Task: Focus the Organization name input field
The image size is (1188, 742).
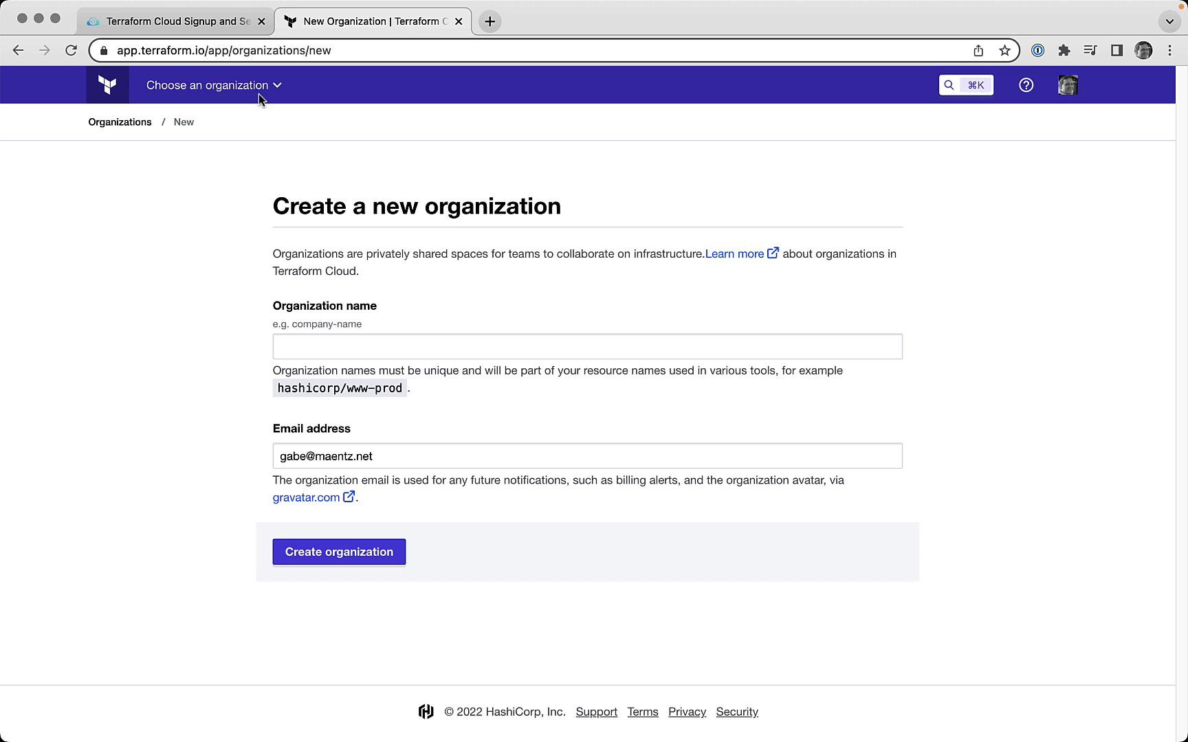Action: pos(587,346)
